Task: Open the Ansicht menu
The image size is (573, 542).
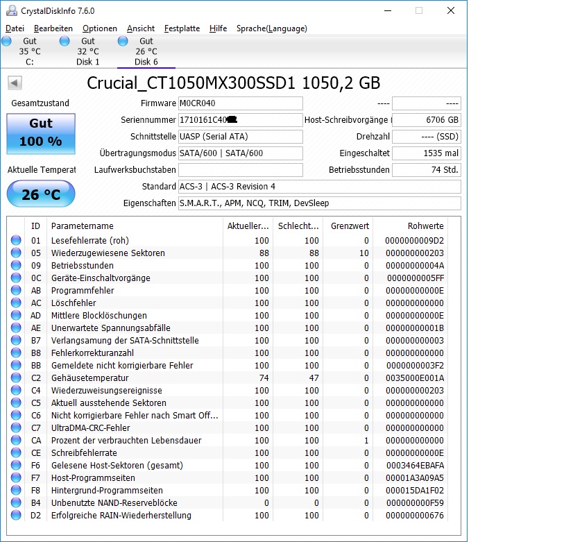Action: pos(141,28)
